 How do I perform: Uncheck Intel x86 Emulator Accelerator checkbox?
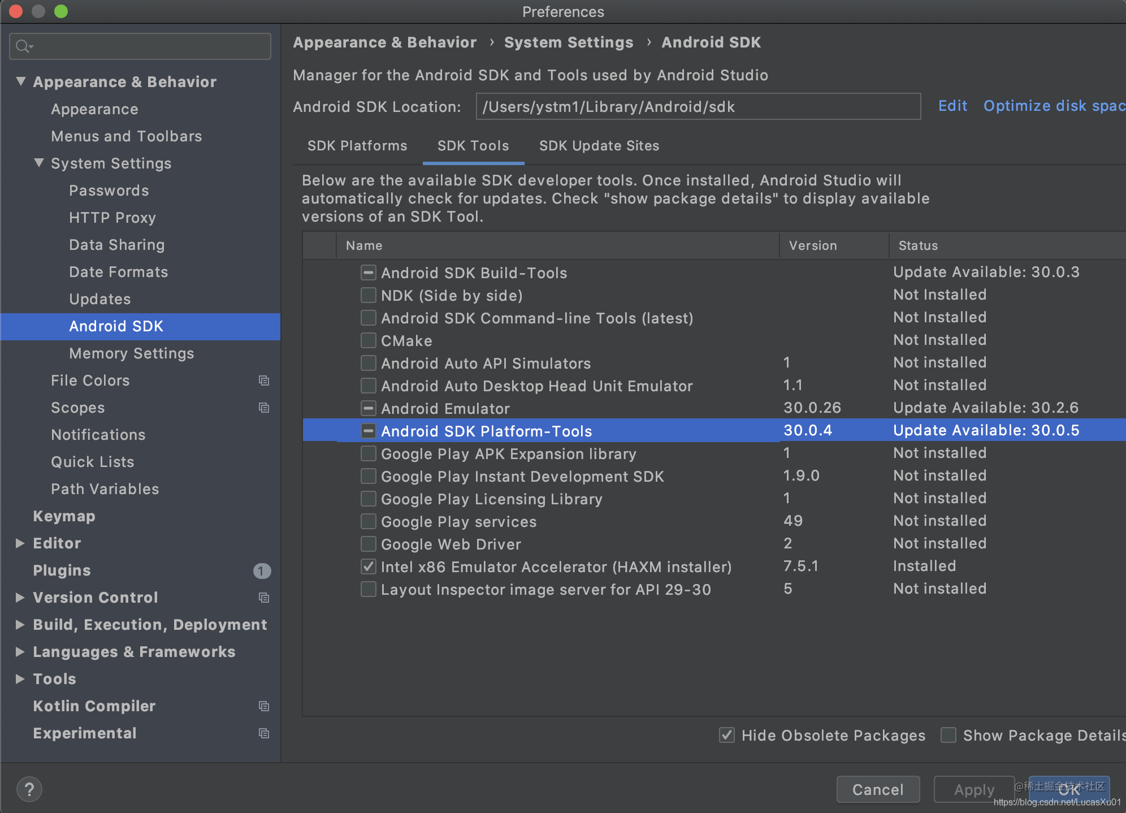click(369, 566)
